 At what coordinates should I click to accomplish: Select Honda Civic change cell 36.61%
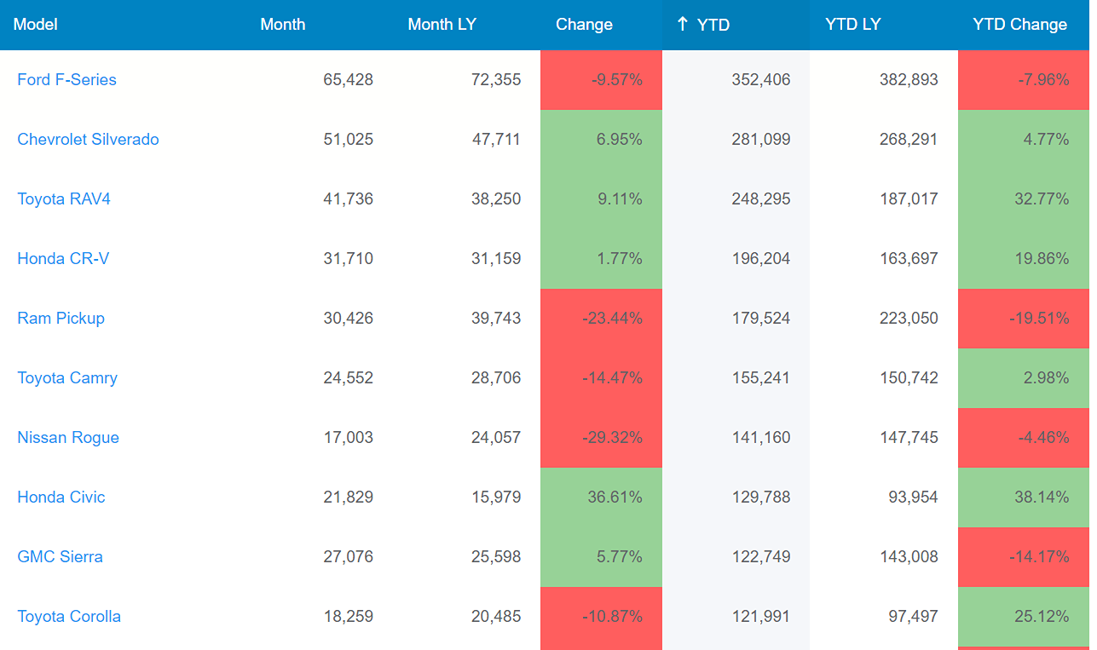(601, 498)
